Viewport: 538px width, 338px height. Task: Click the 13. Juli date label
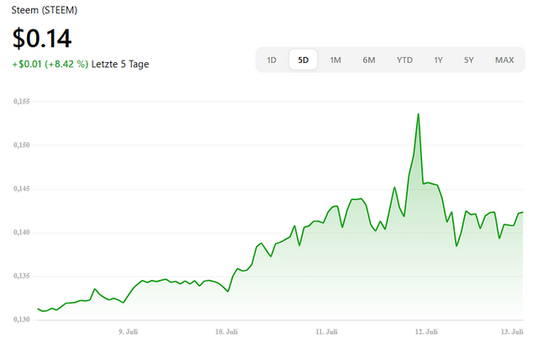point(512,332)
